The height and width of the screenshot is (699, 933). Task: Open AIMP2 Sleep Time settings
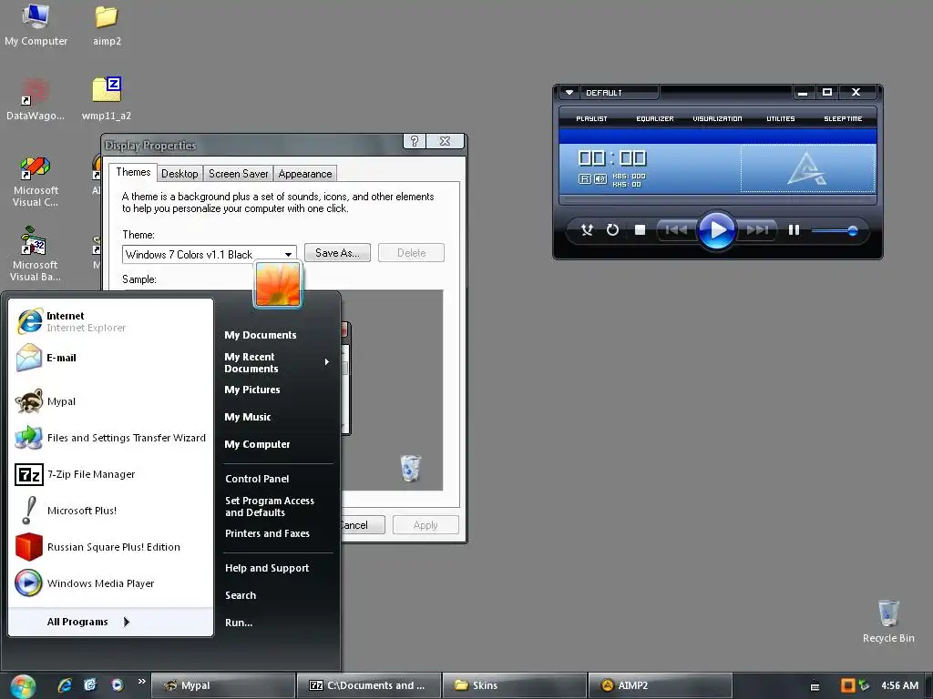pos(843,119)
